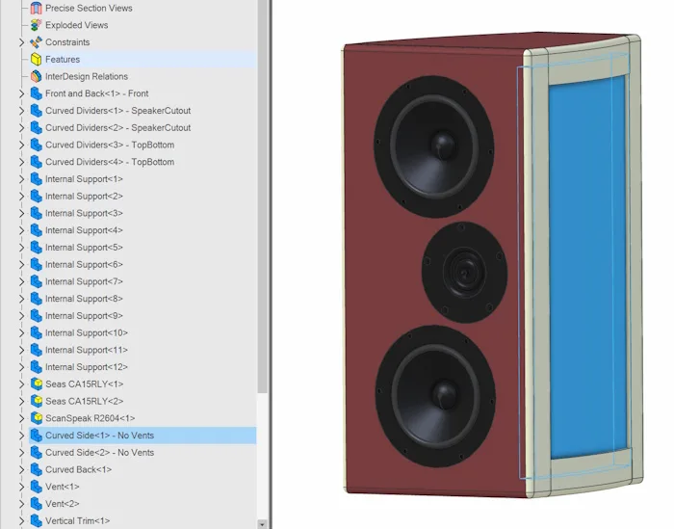
Task: Expand the Seas CA15RLY<1> node
Action: tap(21, 384)
